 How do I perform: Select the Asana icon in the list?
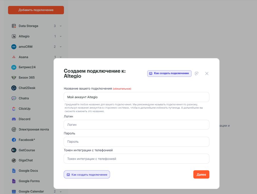14,57
